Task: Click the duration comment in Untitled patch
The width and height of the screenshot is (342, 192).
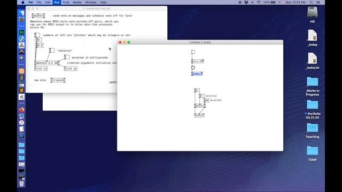Action: [215, 100]
